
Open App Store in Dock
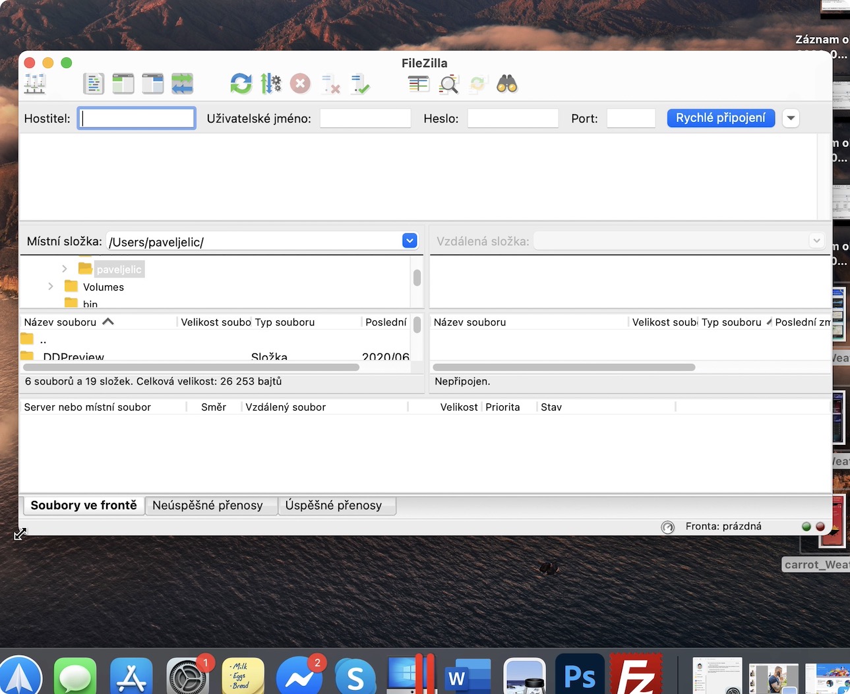point(131,676)
